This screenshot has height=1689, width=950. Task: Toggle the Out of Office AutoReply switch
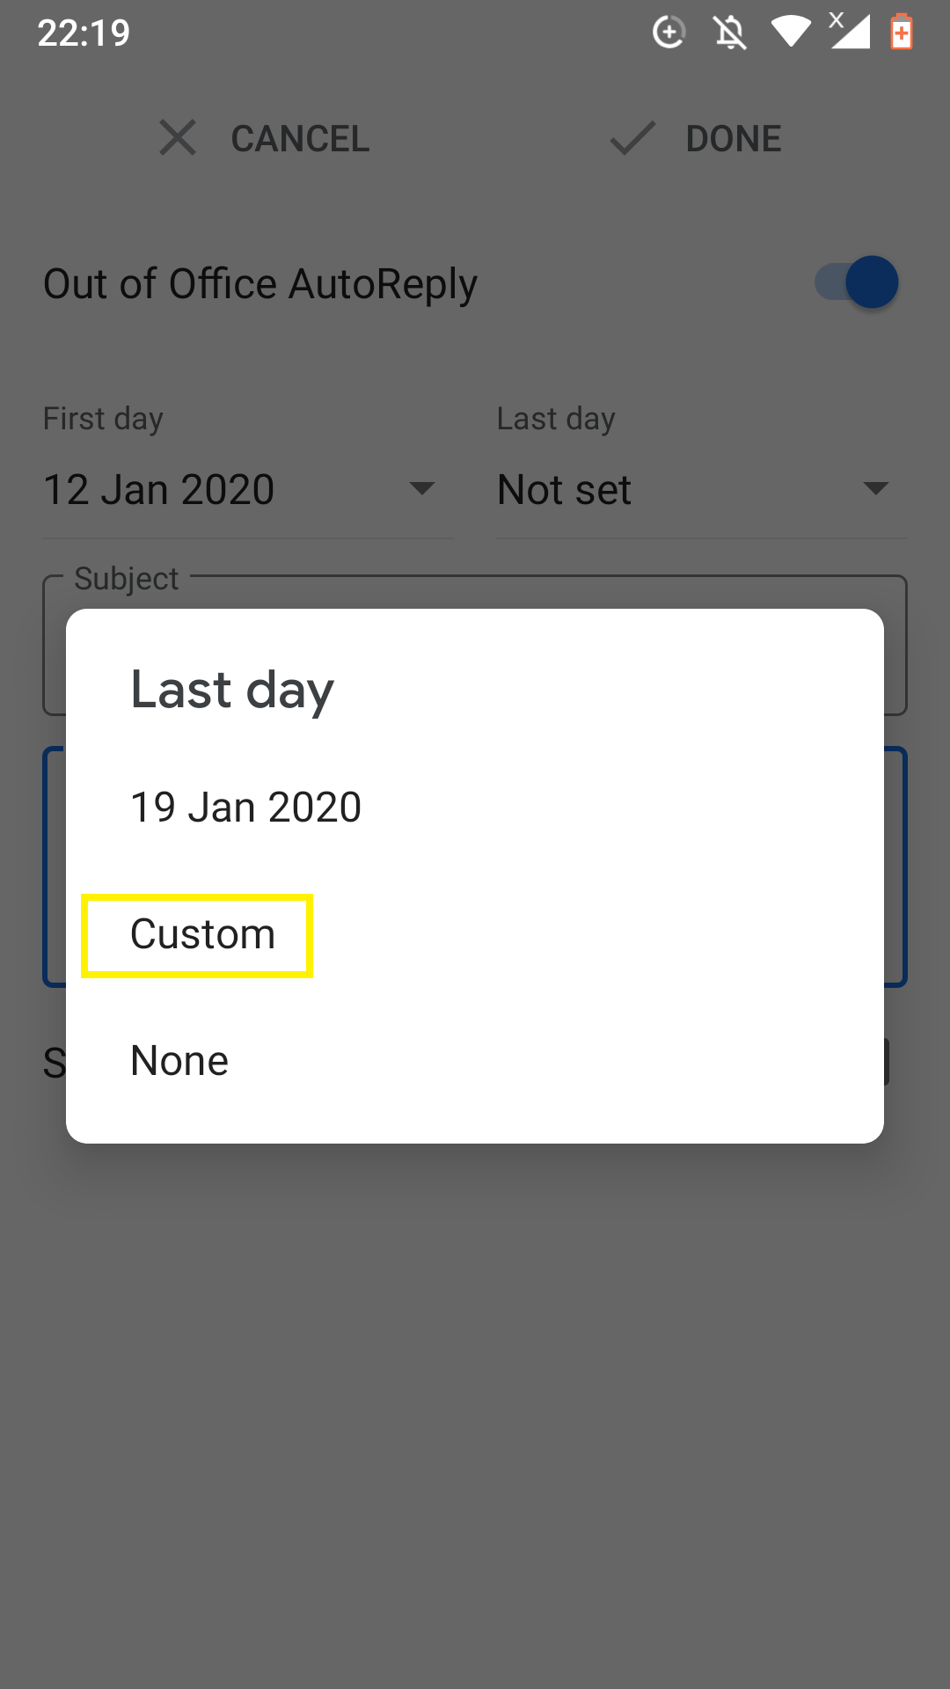coord(857,282)
